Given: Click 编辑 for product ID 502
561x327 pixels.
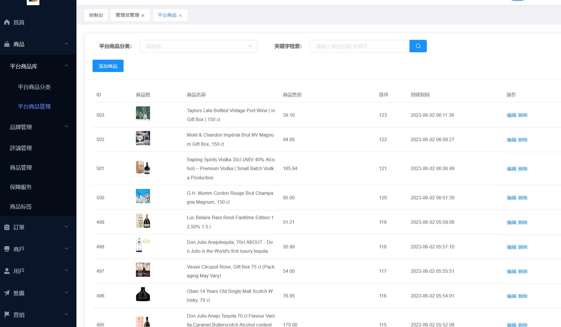Looking at the screenshot, I should pos(511,140).
